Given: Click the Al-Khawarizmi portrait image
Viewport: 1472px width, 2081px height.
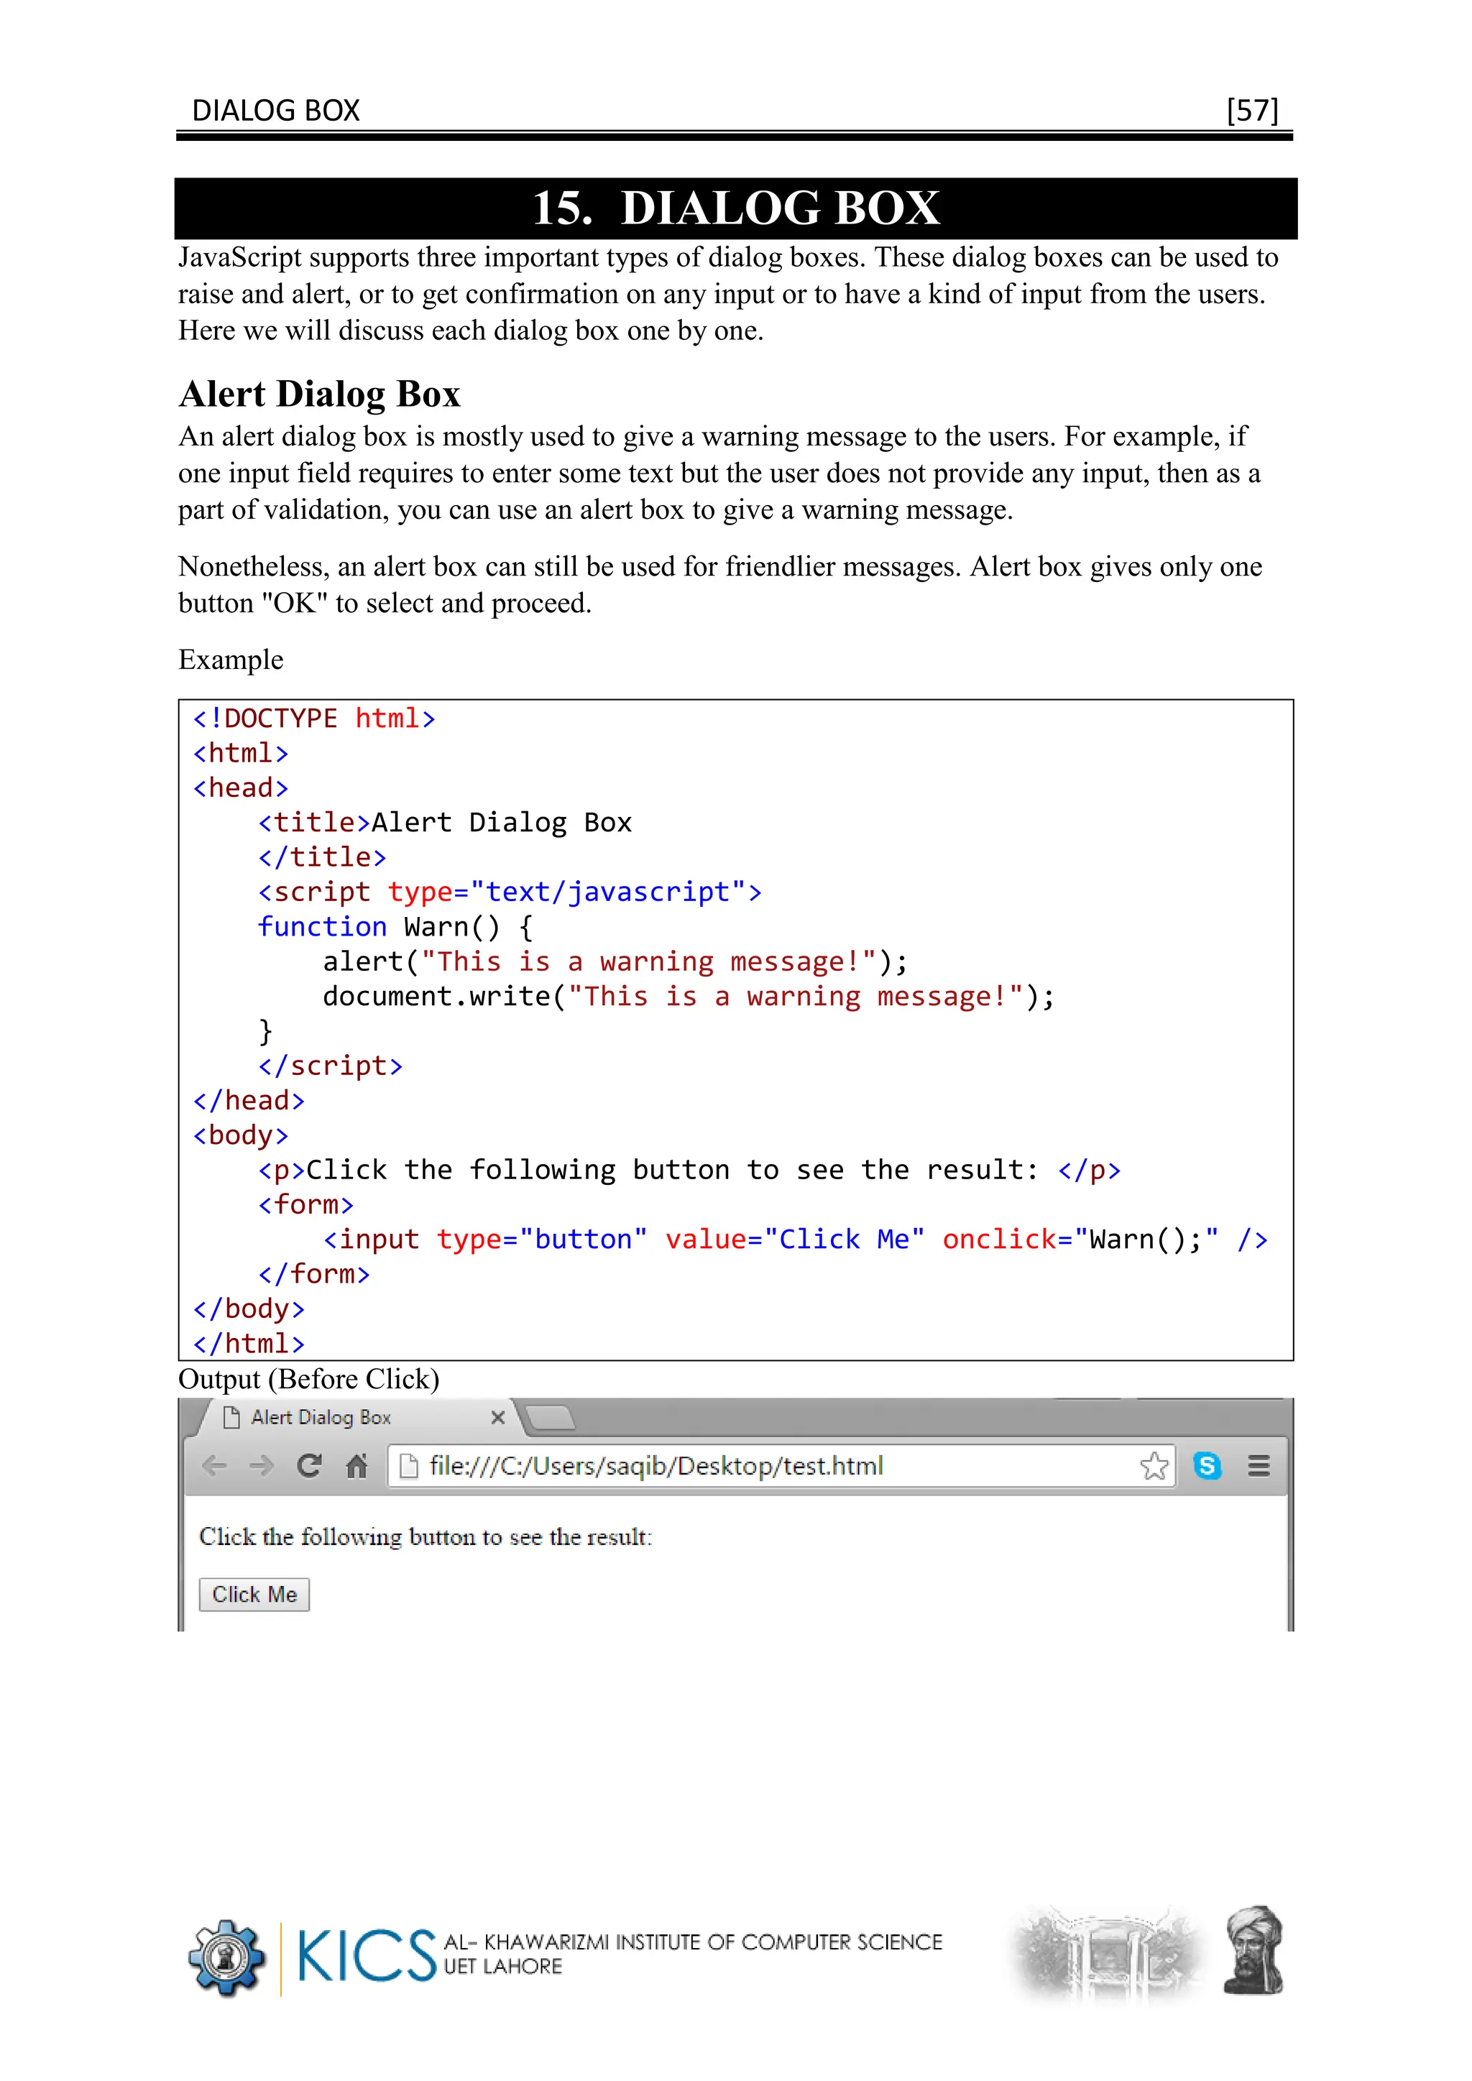Looking at the screenshot, I should (x=1253, y=1950).
